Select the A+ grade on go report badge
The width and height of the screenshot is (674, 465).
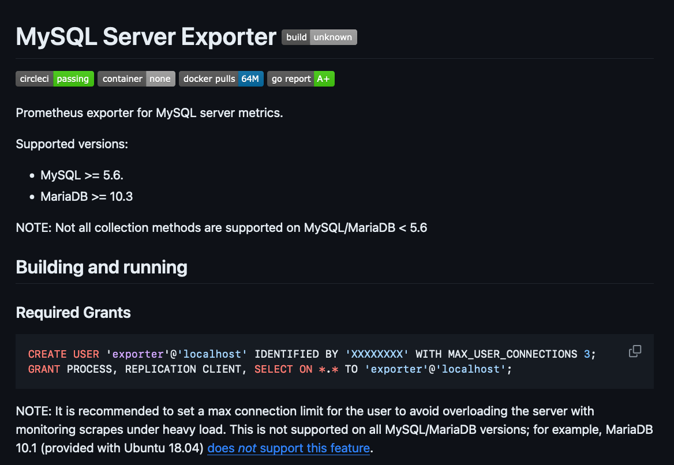pos(323,78)
